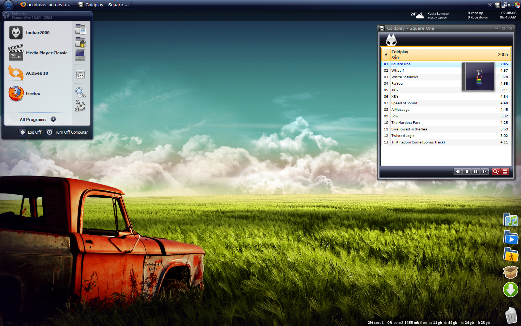Select track 01 Square One
Viewport: 521px width, 326px height.
[446, 64]
